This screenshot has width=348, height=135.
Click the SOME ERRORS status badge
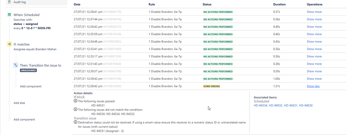pos(211,86)
